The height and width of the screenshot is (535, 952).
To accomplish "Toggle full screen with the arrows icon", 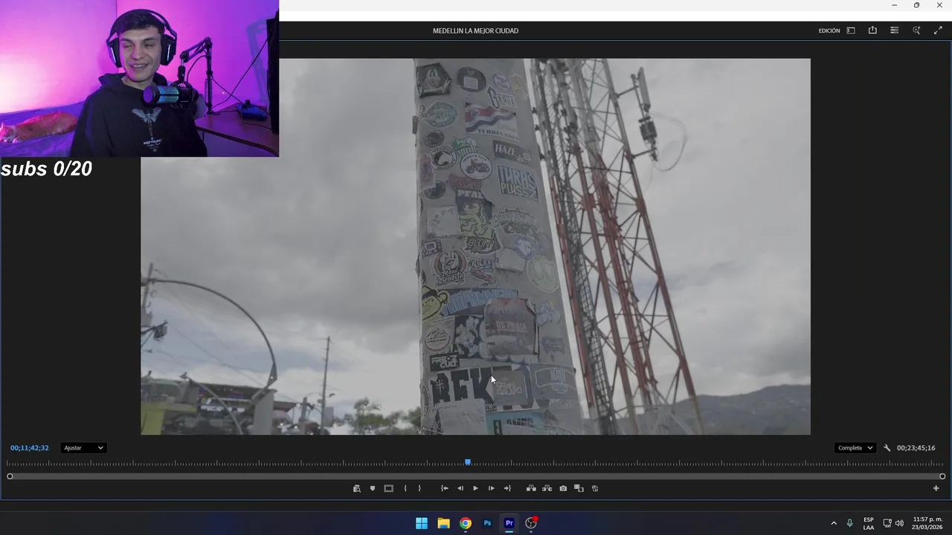I will click(938, 30).
